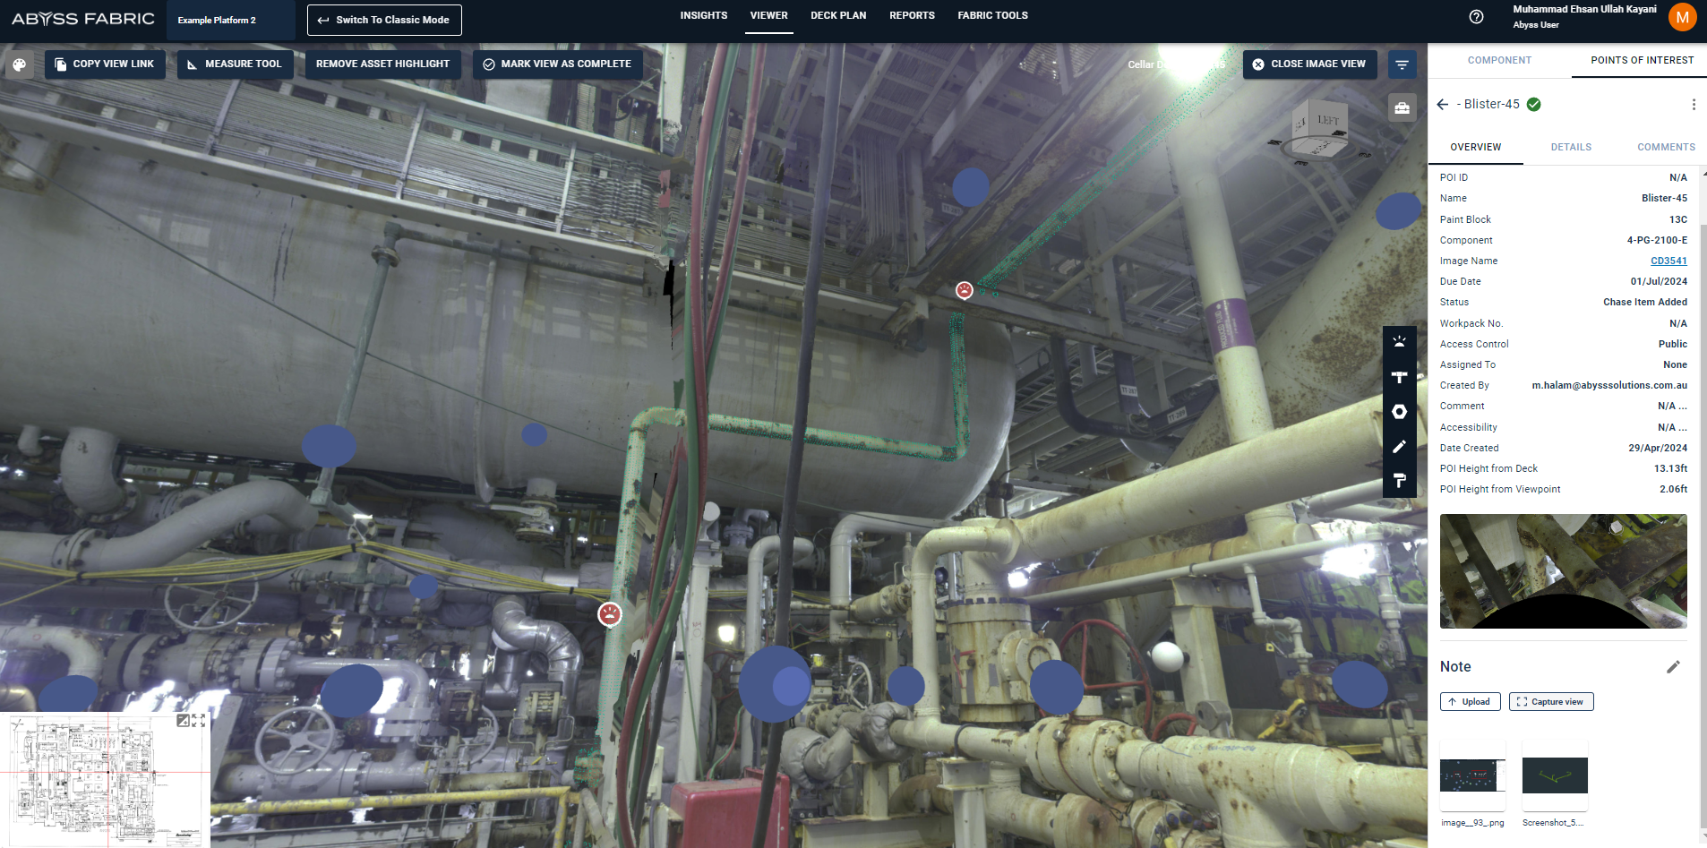Toggle the minimap exposure overlay icon

[x=183, y=721]
